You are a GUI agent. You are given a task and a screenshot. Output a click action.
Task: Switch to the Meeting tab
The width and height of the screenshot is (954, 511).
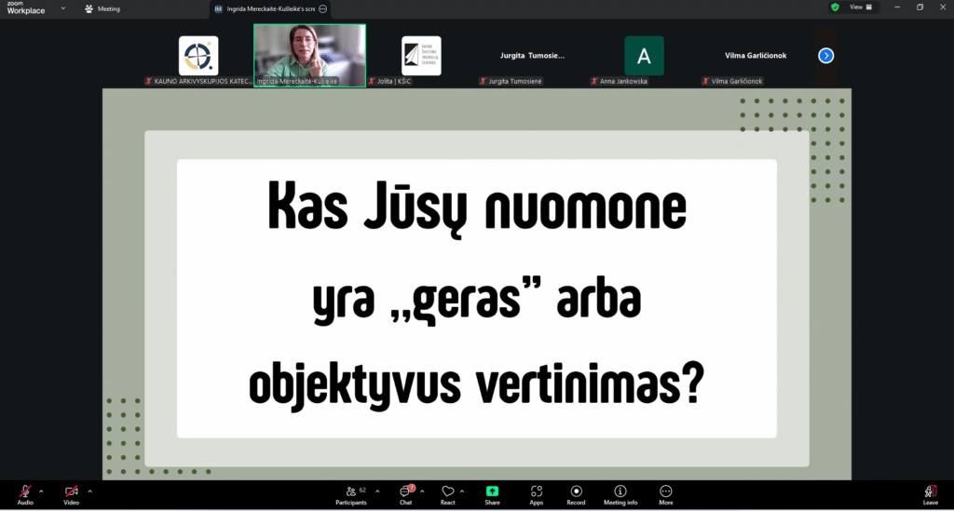[102, 8]
